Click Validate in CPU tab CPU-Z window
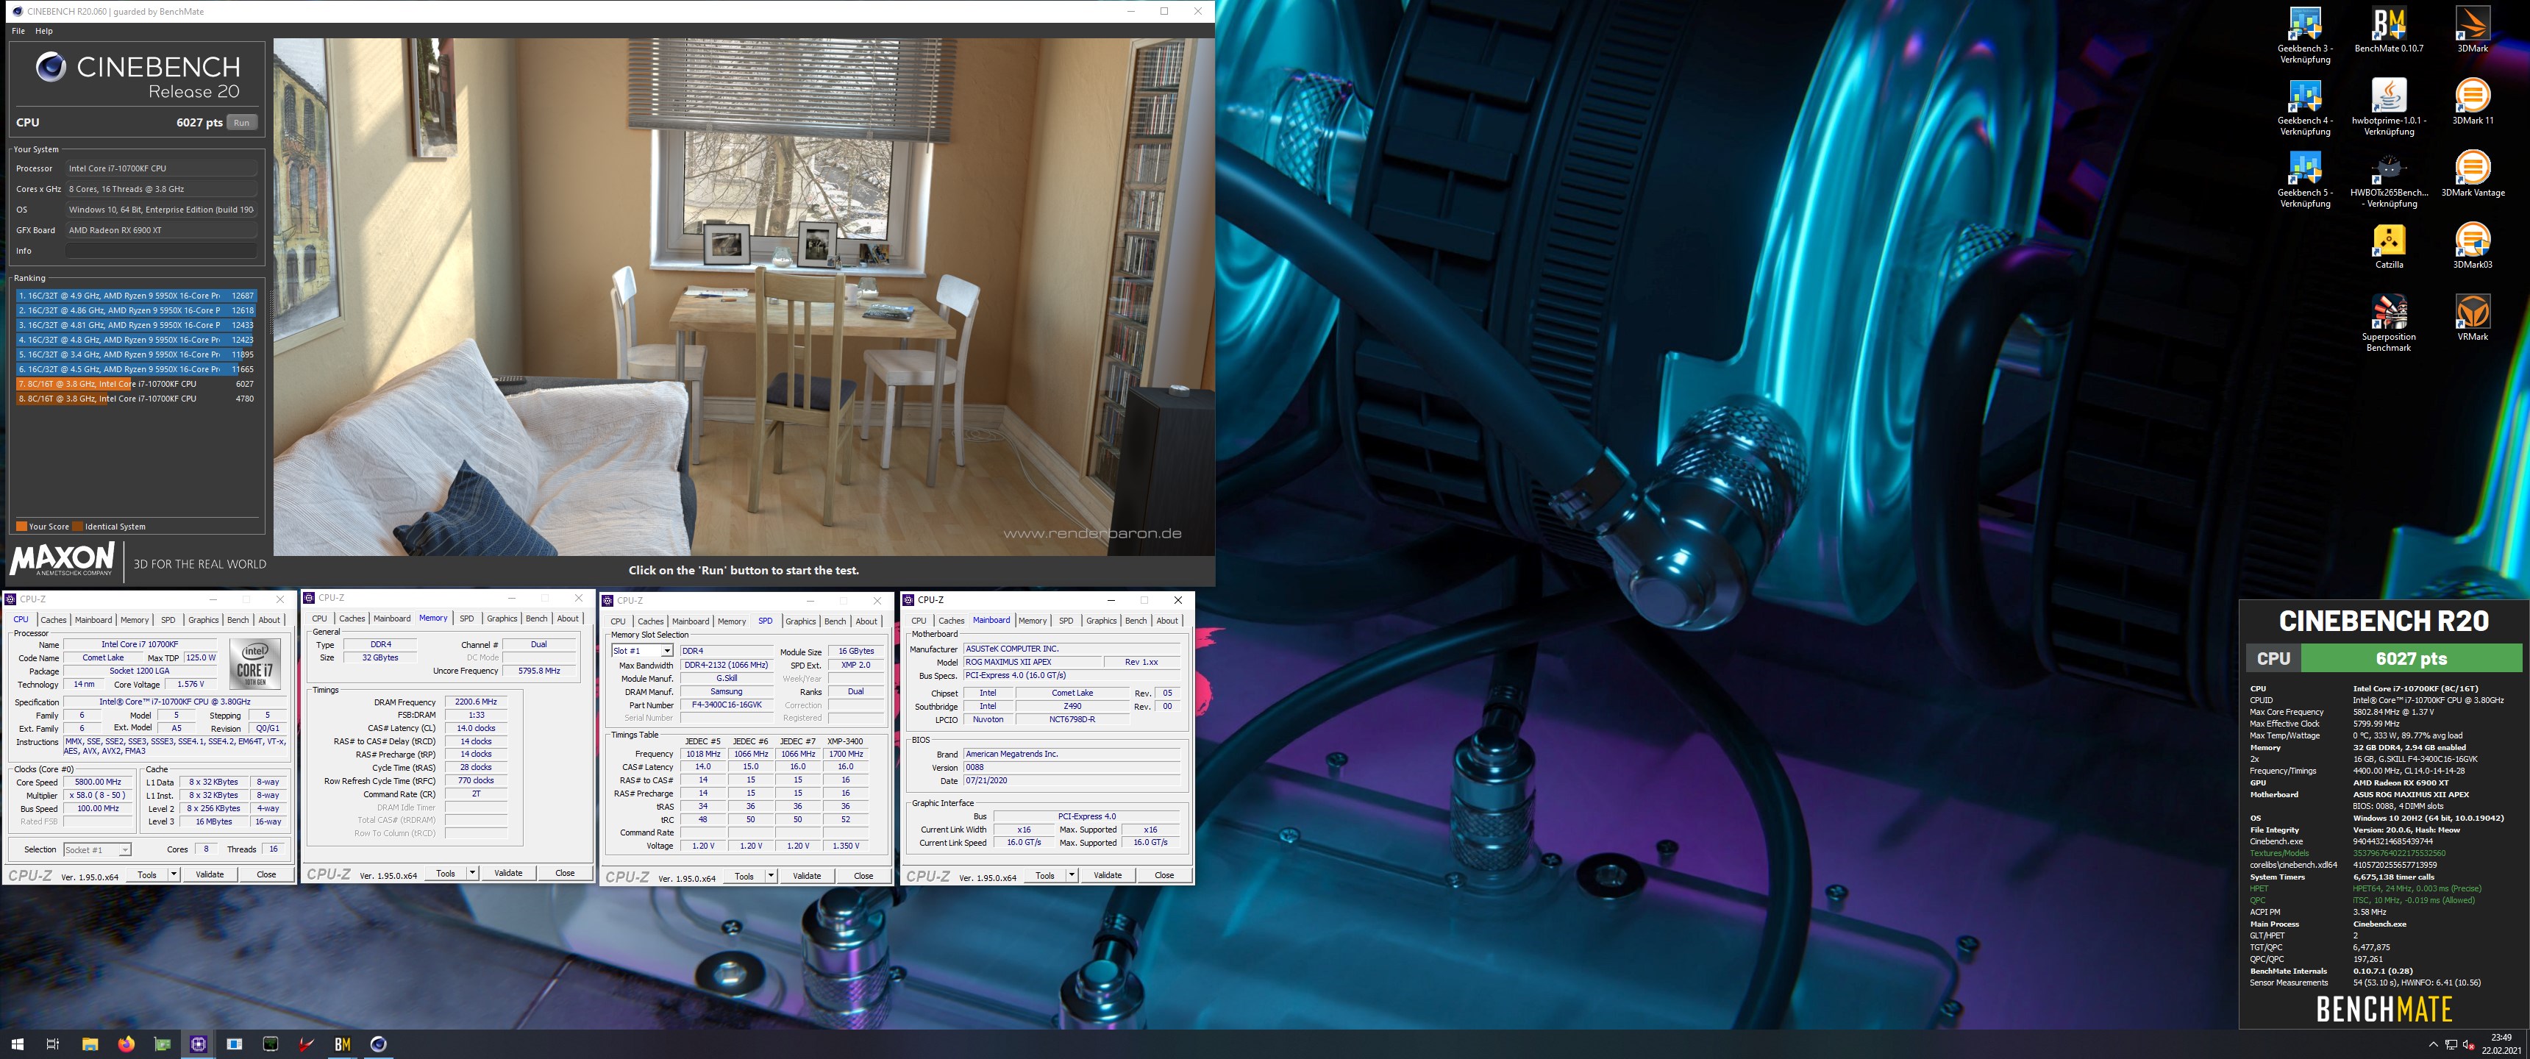2530x1059 pixels. (210, 874)
